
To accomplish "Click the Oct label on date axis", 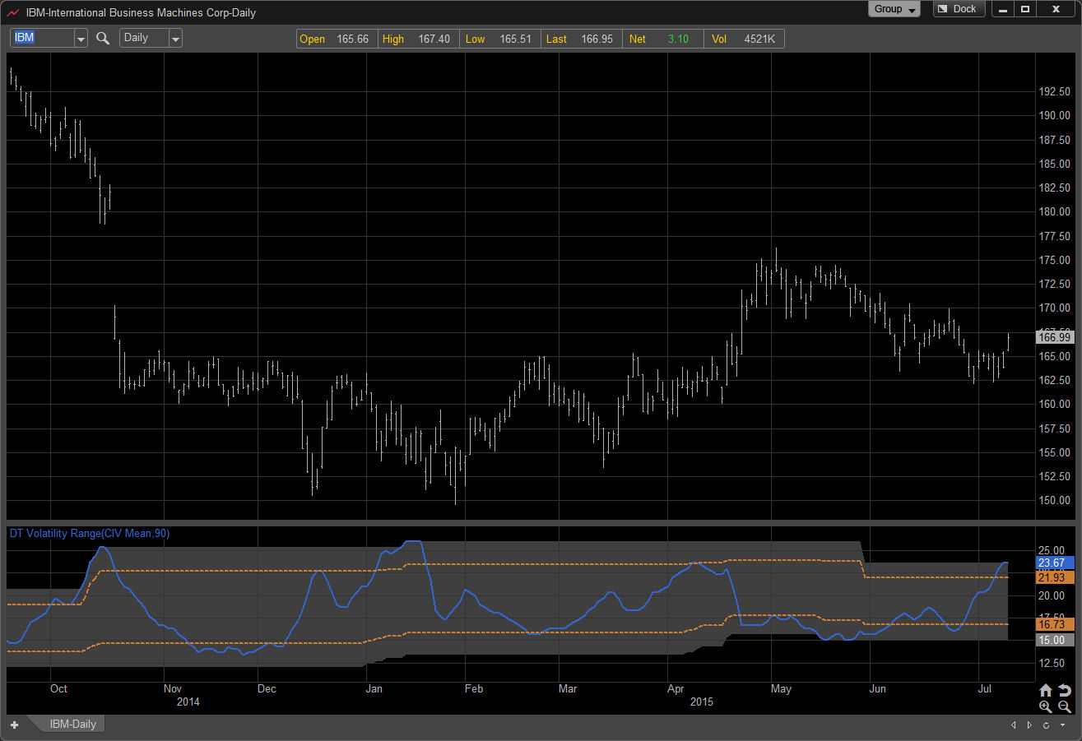I will [58, 688].
